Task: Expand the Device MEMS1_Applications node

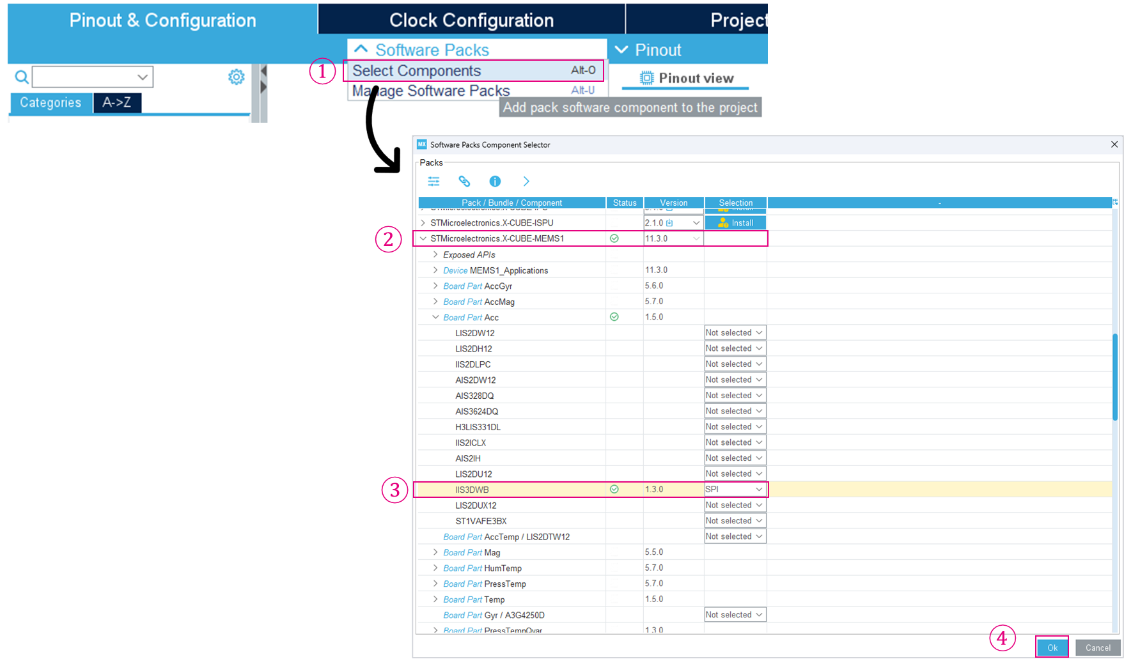Action: [x=435, y=270]
